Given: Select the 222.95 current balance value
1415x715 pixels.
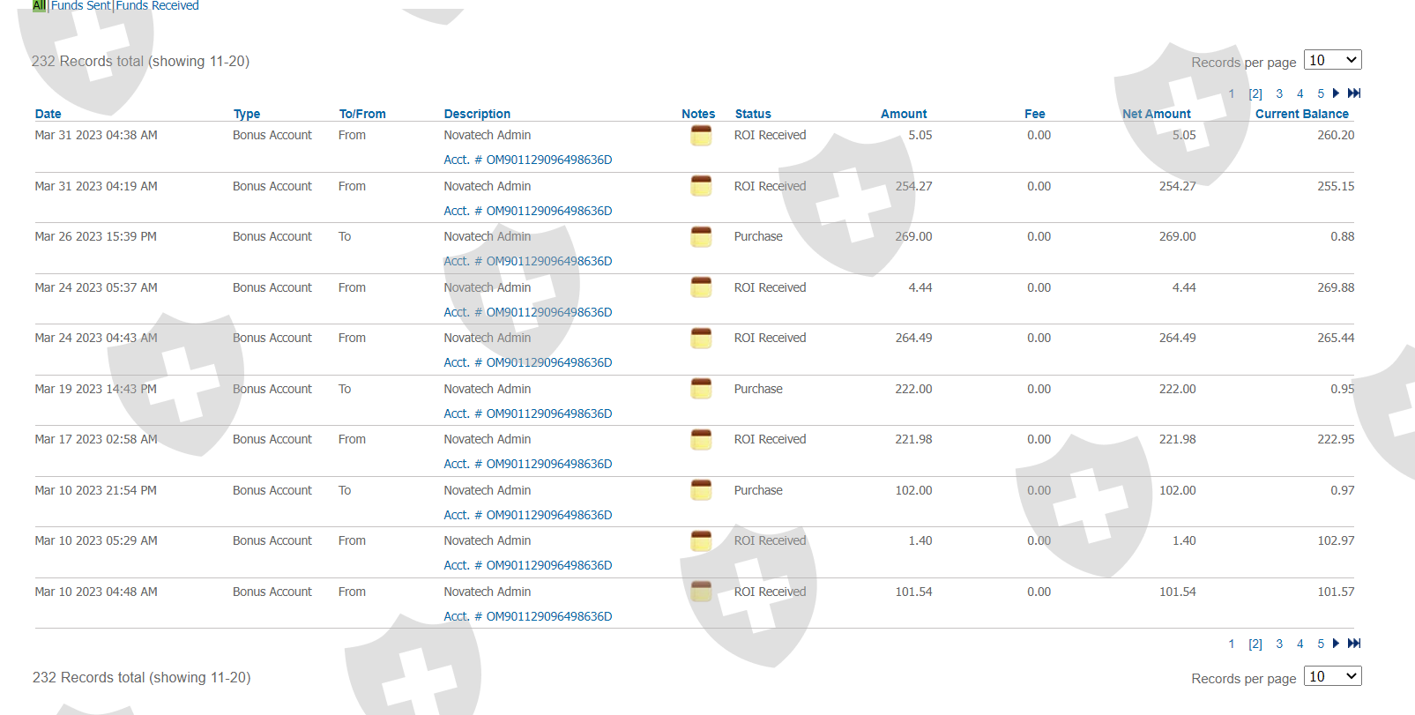Looking at the screenshot, I should coord(1336,439).
